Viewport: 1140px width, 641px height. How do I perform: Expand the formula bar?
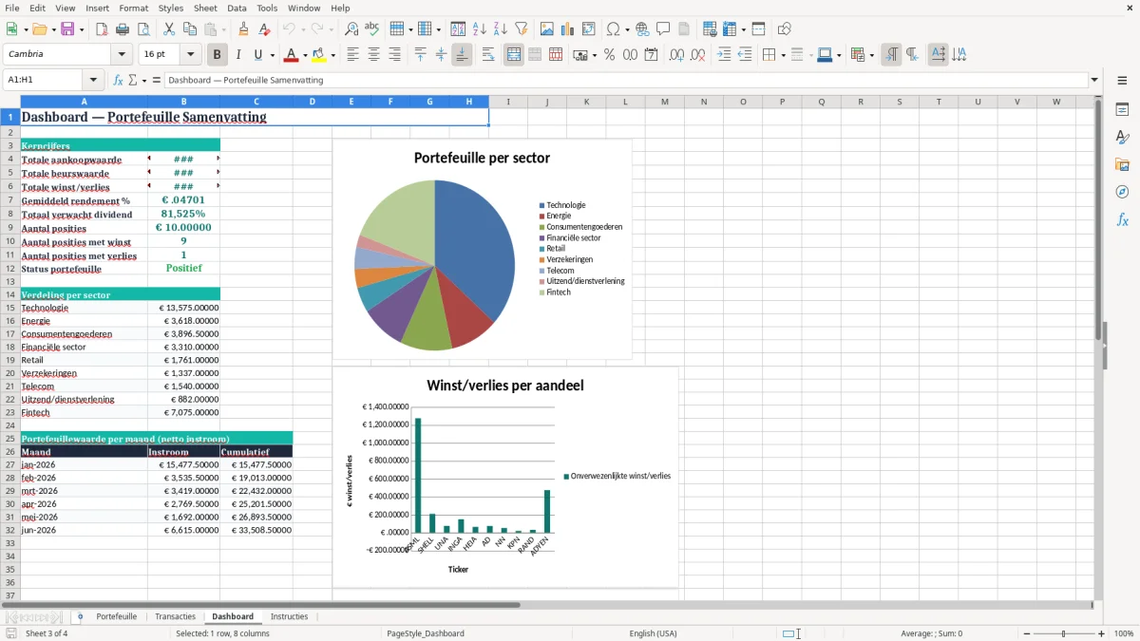click(x=1095, y=81)
